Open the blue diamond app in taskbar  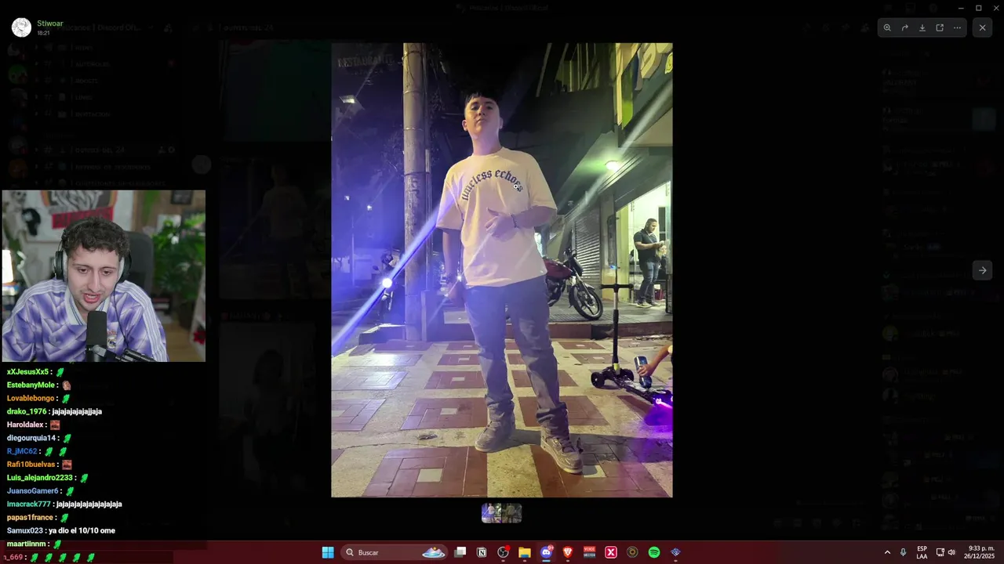click(675, 552)
